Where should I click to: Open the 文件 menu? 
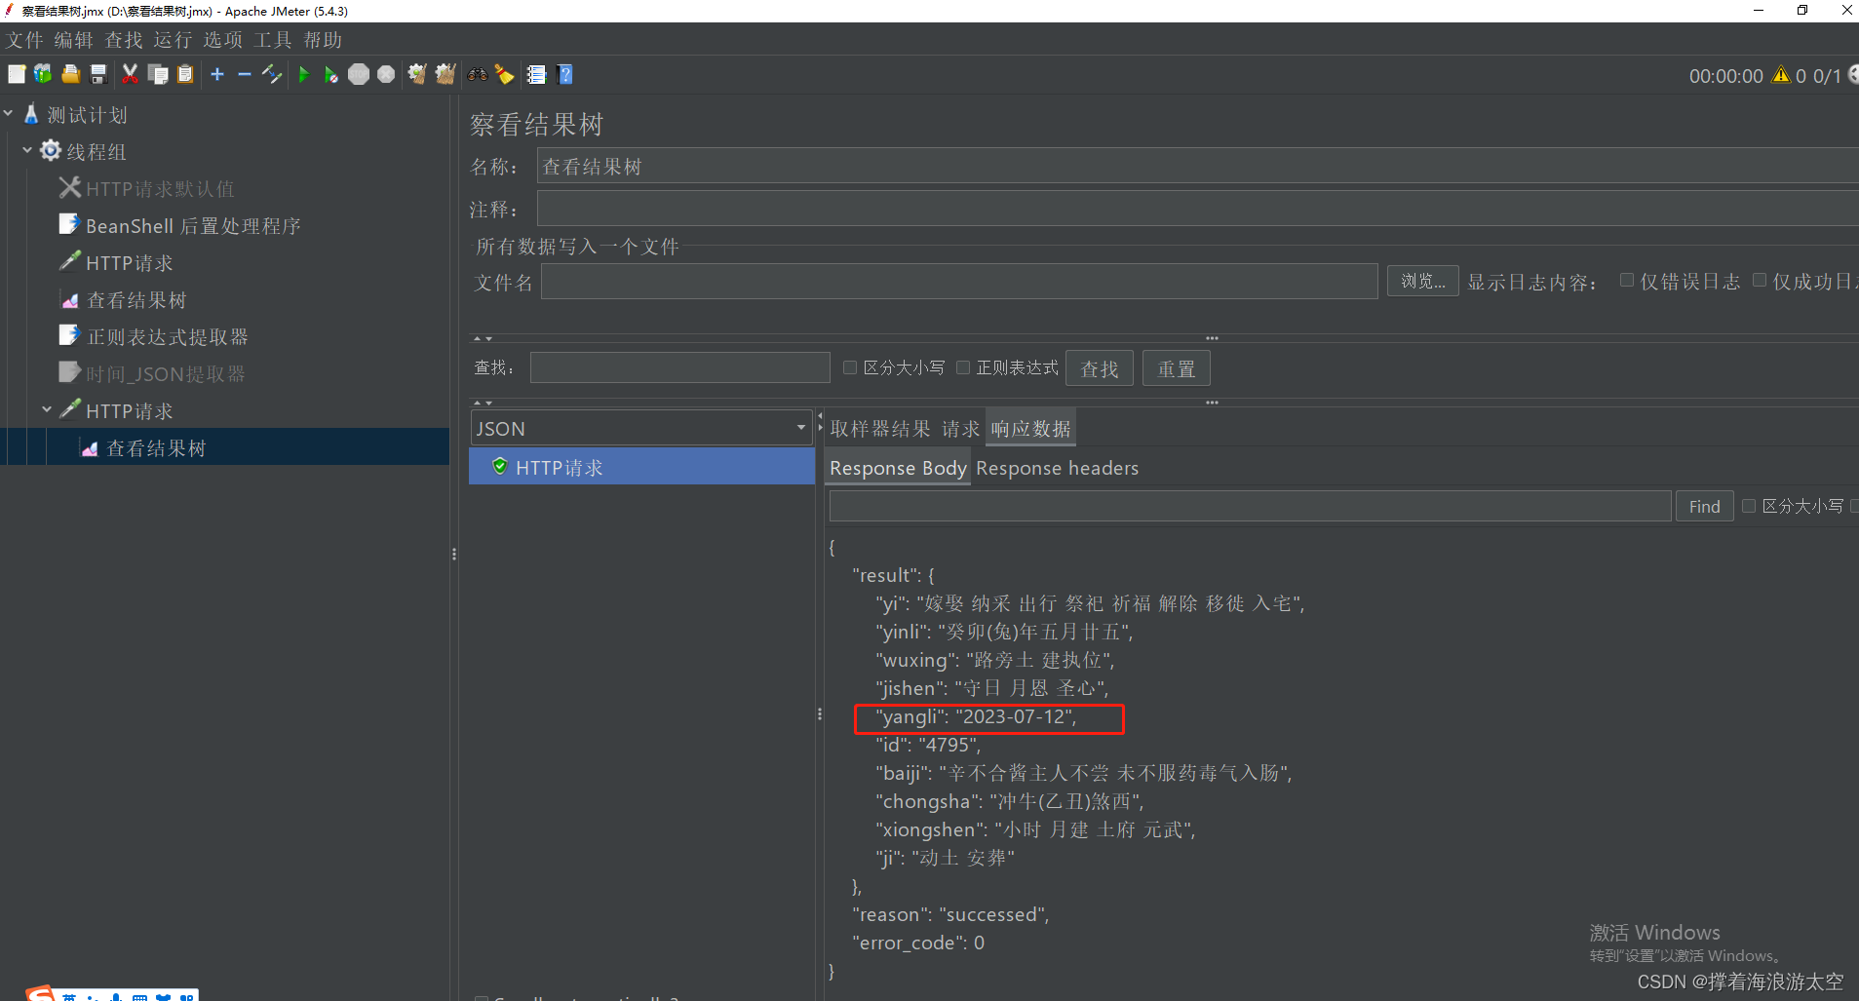(x=24, y=40)
